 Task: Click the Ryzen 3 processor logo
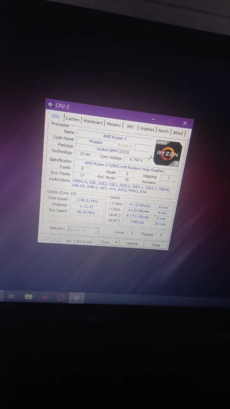click(x=168, y=153)
